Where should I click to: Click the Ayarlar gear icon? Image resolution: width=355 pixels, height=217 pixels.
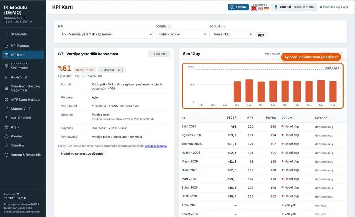[6, 136]
